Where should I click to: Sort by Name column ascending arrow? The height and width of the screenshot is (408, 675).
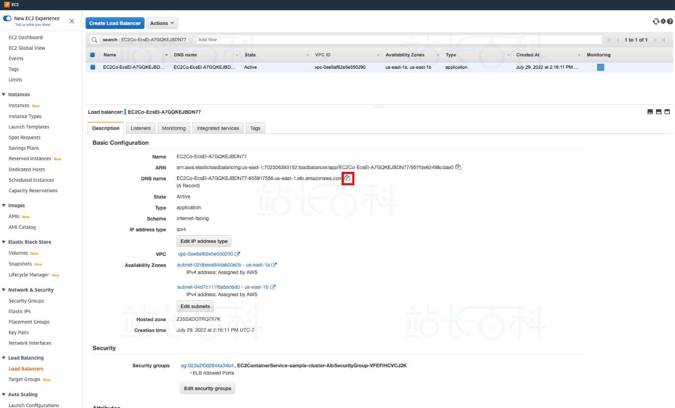(x=166, y=55)
